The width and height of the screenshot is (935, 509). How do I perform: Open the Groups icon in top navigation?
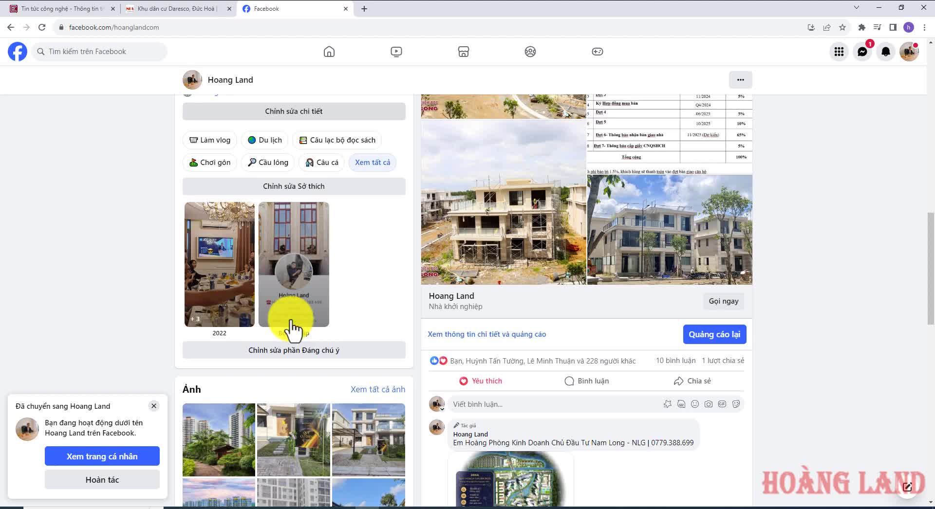[x=530, y=52]
